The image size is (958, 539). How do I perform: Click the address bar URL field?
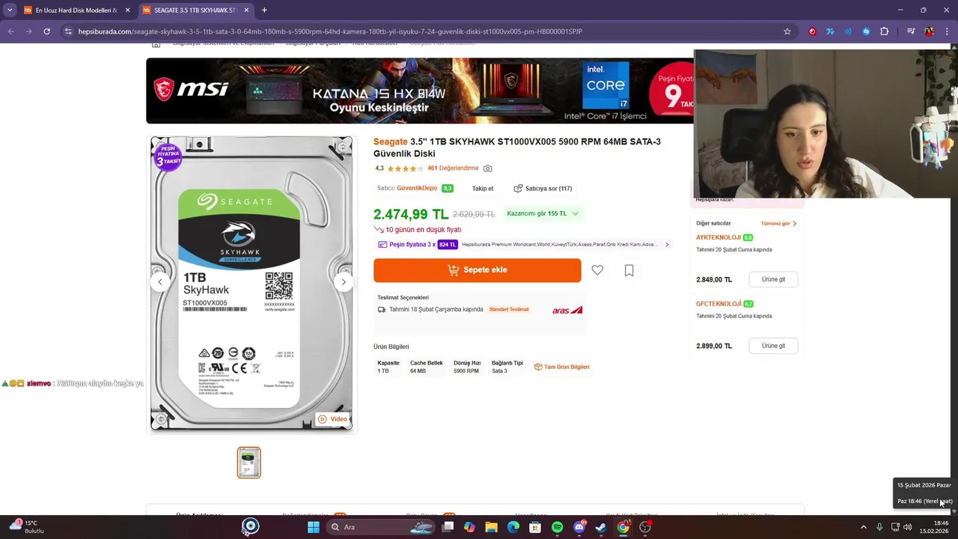click(x=427, y=31)
